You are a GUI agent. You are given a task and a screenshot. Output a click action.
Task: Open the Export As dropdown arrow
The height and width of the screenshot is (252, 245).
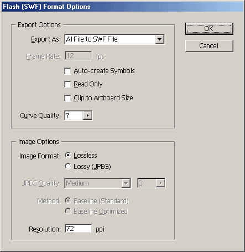[x=160, y=39]
